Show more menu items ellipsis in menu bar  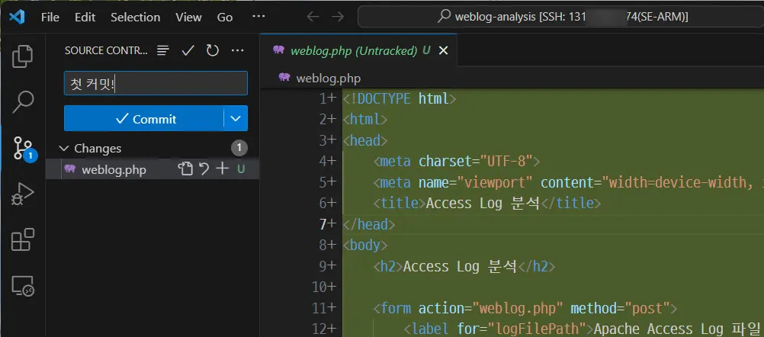tap(258, 17)
